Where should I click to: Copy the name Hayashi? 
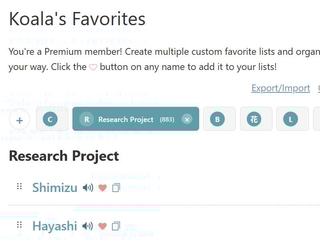[116, 226]
